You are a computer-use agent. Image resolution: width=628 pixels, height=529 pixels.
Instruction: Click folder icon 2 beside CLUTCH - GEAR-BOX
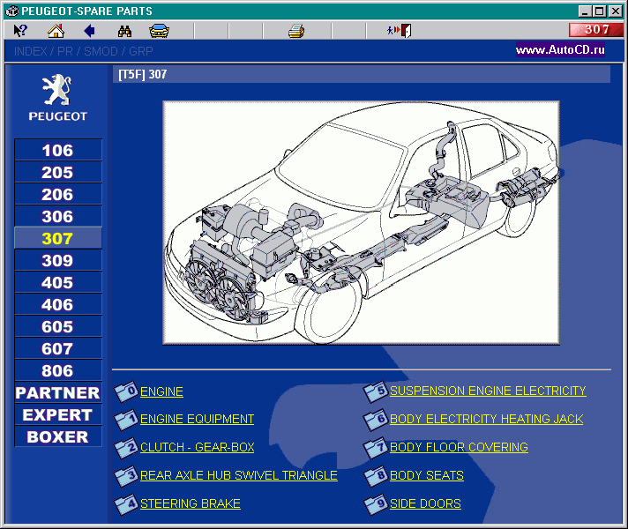126,447
